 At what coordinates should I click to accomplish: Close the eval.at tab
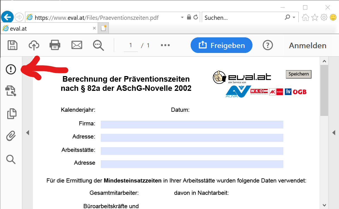94,28
